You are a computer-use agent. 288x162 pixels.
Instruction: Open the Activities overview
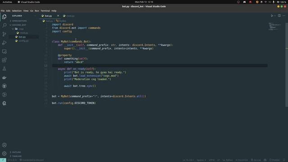pos(7,2)
